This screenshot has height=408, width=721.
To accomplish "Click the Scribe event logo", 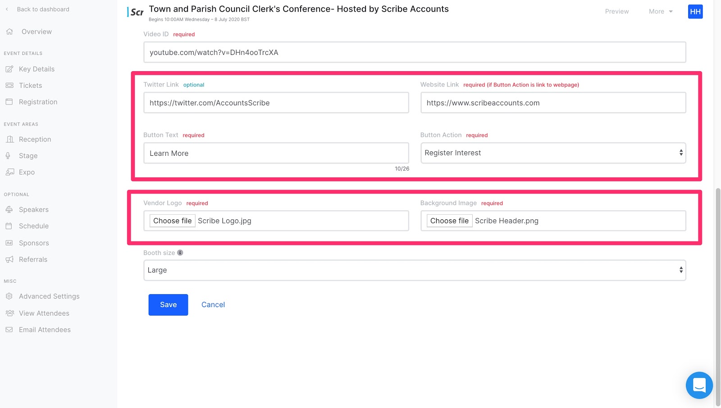I will pyautogui.click(x=136, y=12).
